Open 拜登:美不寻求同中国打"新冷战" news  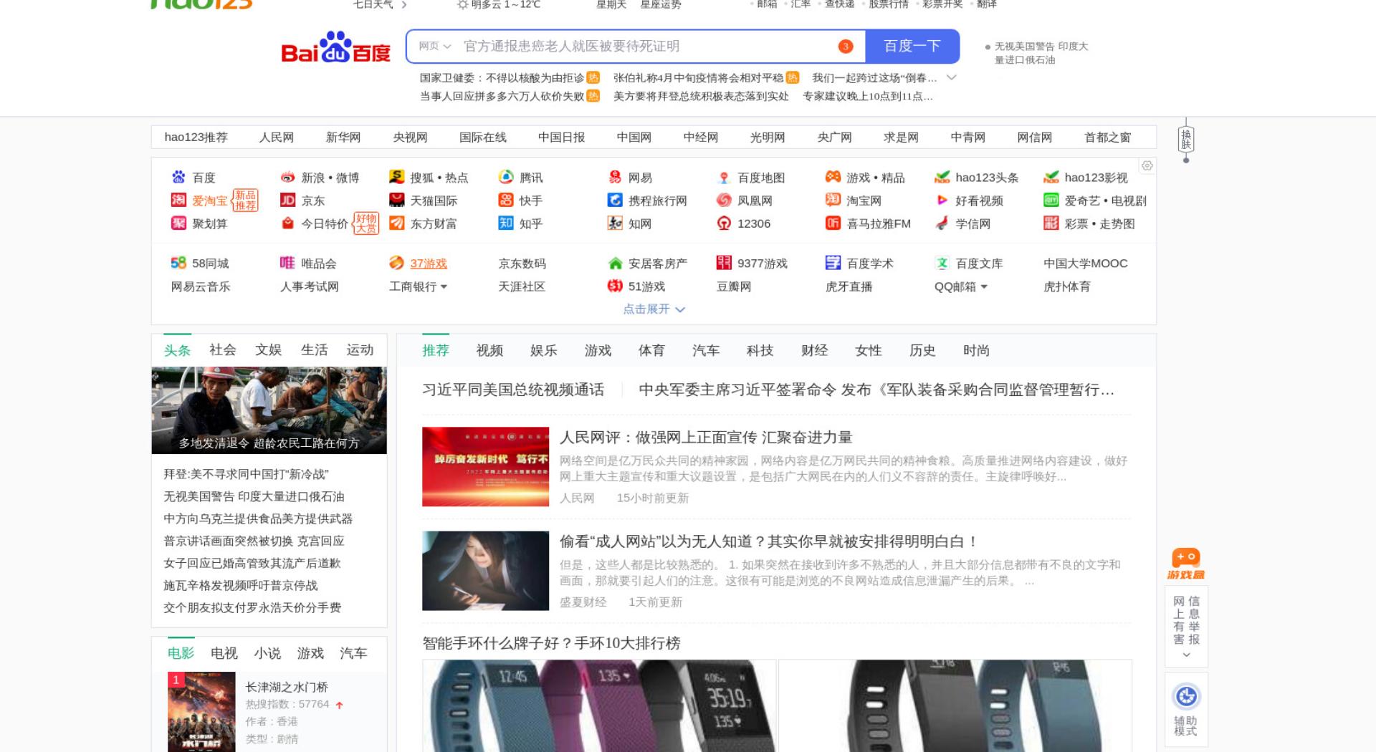pos(246,474)
